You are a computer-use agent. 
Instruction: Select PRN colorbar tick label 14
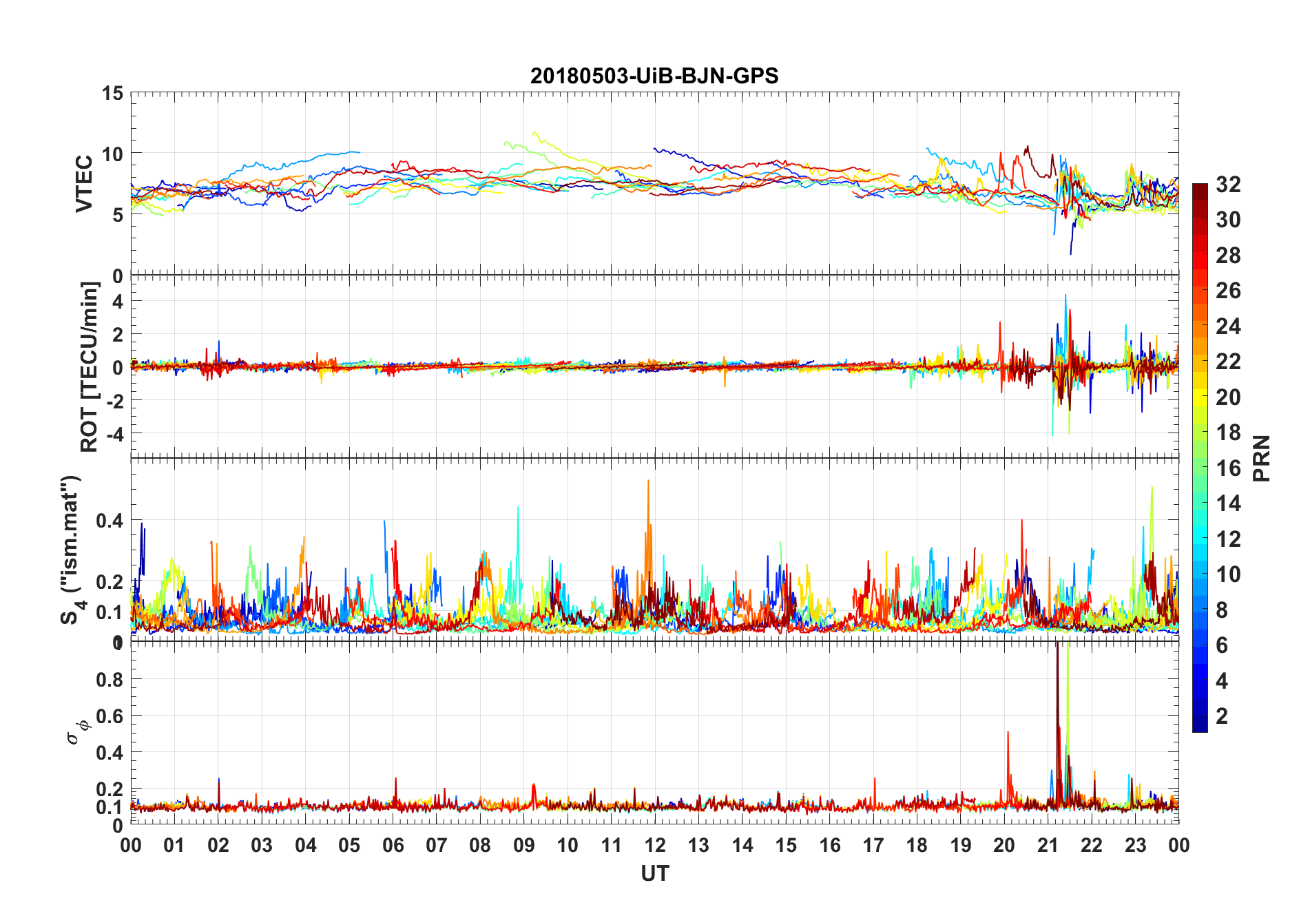[1228, 503]
